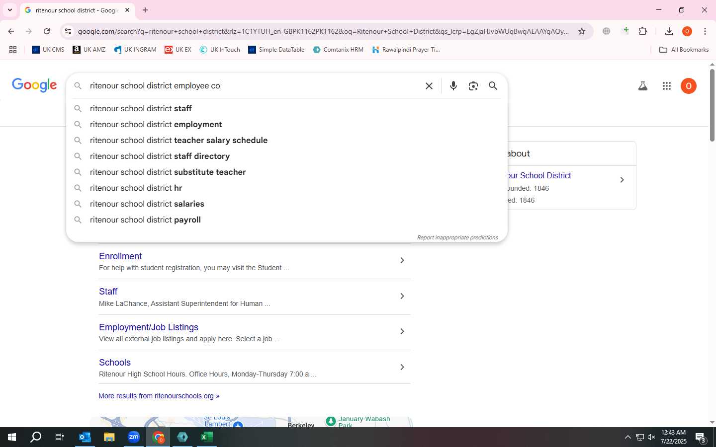Open Excel from the taskbar
Viewport: 716px width, 447px height.
[x=207, y=437]
